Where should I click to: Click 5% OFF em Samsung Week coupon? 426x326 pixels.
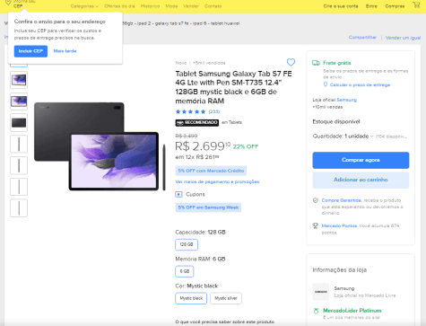click(208, 207)
